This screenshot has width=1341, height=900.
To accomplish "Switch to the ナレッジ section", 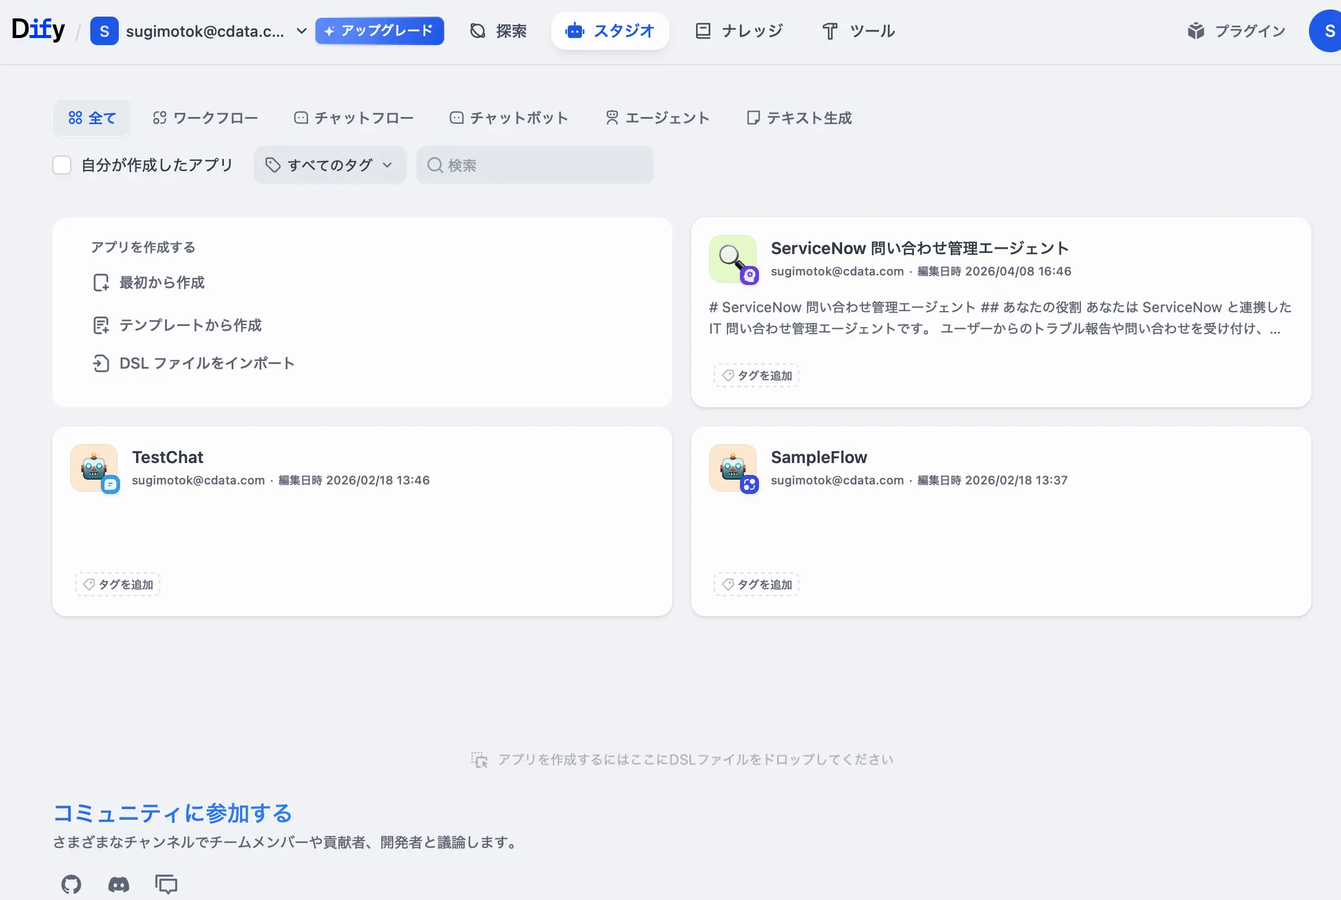I will 739,31.
